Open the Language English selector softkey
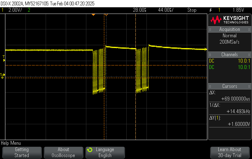Viewport: 252px width, 159px height. (105, 152)
